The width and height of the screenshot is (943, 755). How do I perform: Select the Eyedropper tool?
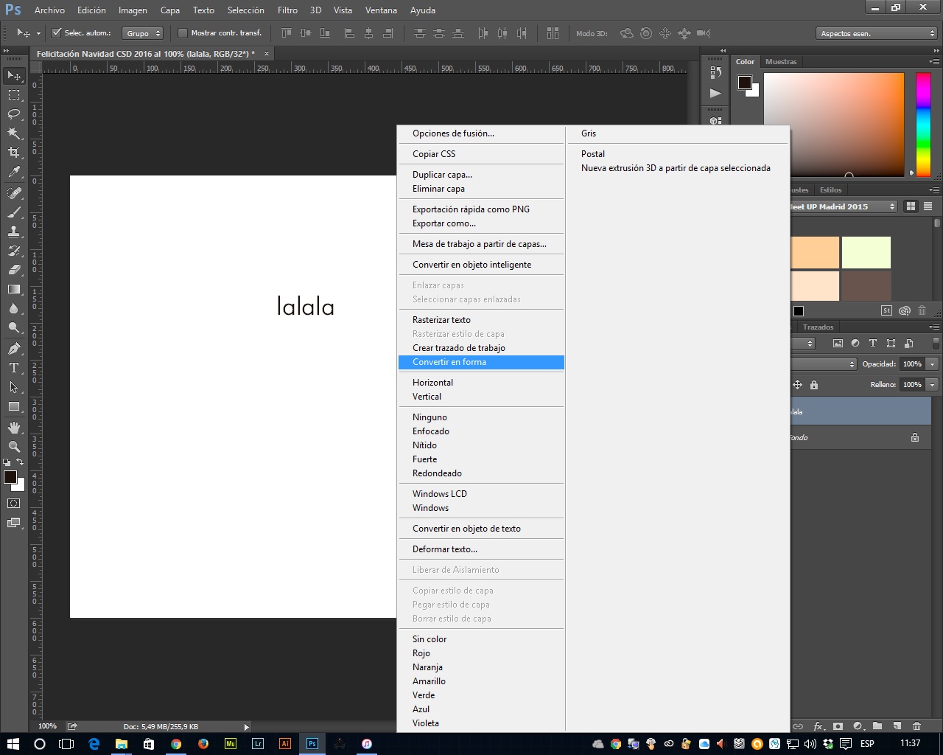point(14,172)
